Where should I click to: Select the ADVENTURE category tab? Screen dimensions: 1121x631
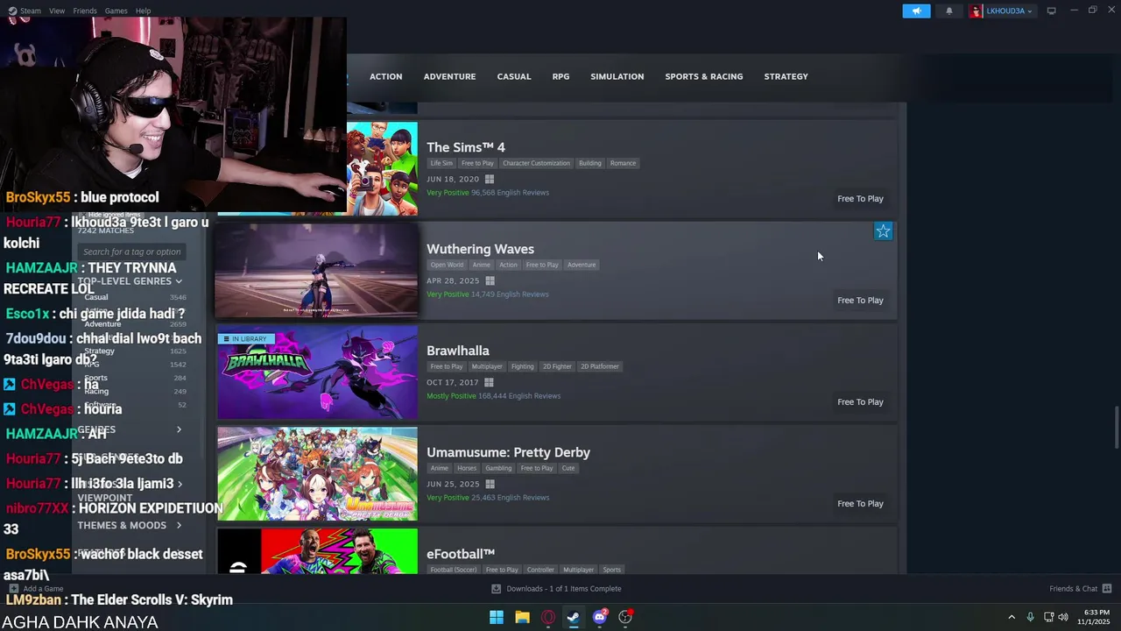pyautogui.click(x=449, y=76)
